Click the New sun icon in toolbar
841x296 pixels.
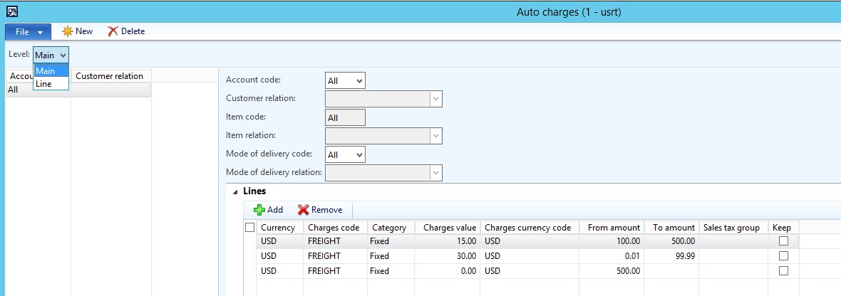[x=68, y=31]
